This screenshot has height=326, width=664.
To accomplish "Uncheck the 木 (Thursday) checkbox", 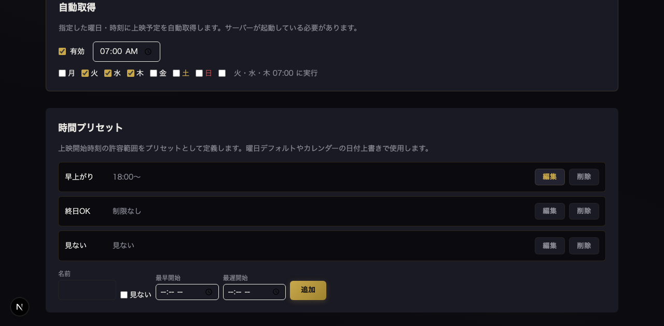I will (130, 73).
